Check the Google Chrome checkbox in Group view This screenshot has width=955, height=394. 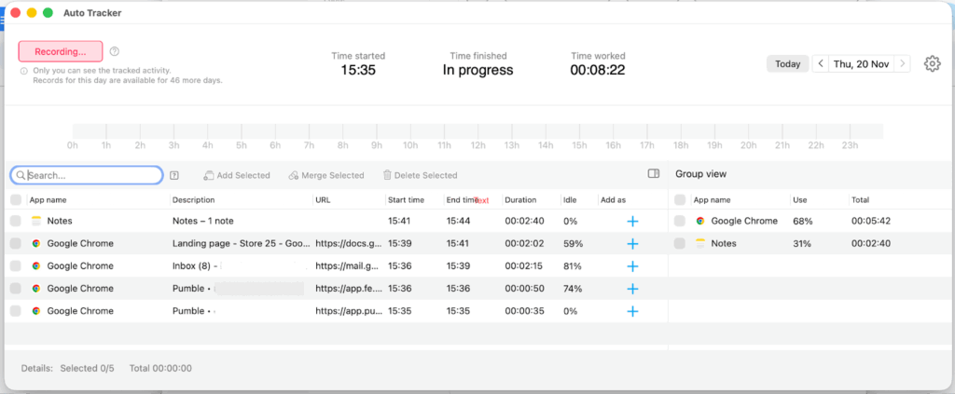(x=680, y=222)
